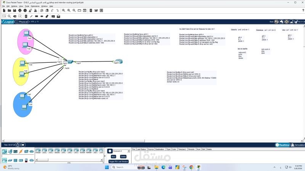This screenshot has width=305, height=171.
Task: Open Google Chrome from taskbar
Action: coord(191,167)
